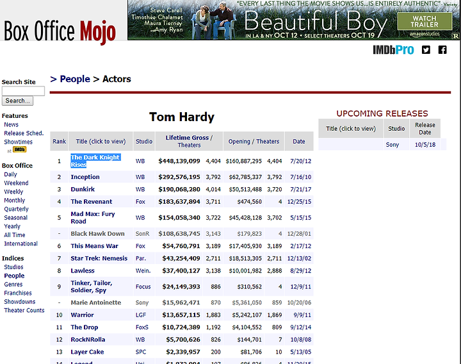Open Showdowns in Indices sidebar
The image size is (461, 364).
20,302
